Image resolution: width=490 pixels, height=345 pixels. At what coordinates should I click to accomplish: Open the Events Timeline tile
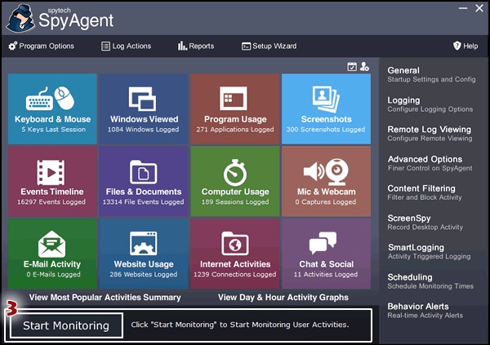[52, 180]
